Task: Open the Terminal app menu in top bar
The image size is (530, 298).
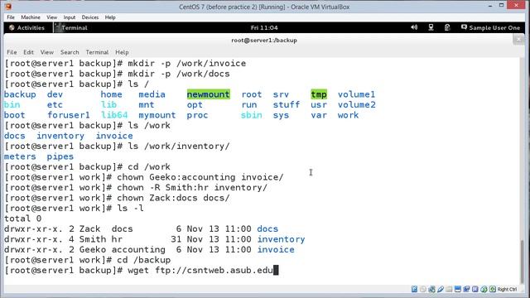Action: click(71, 27)
